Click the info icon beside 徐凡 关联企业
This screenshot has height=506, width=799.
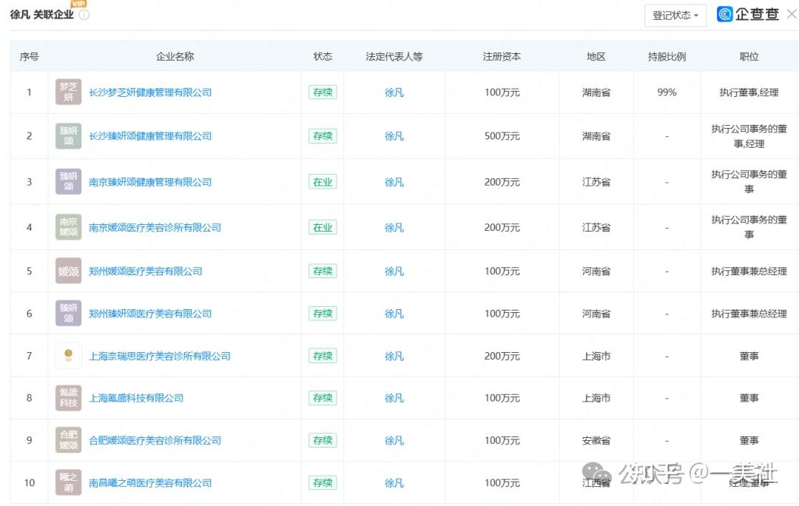click(x=84, y=15)
